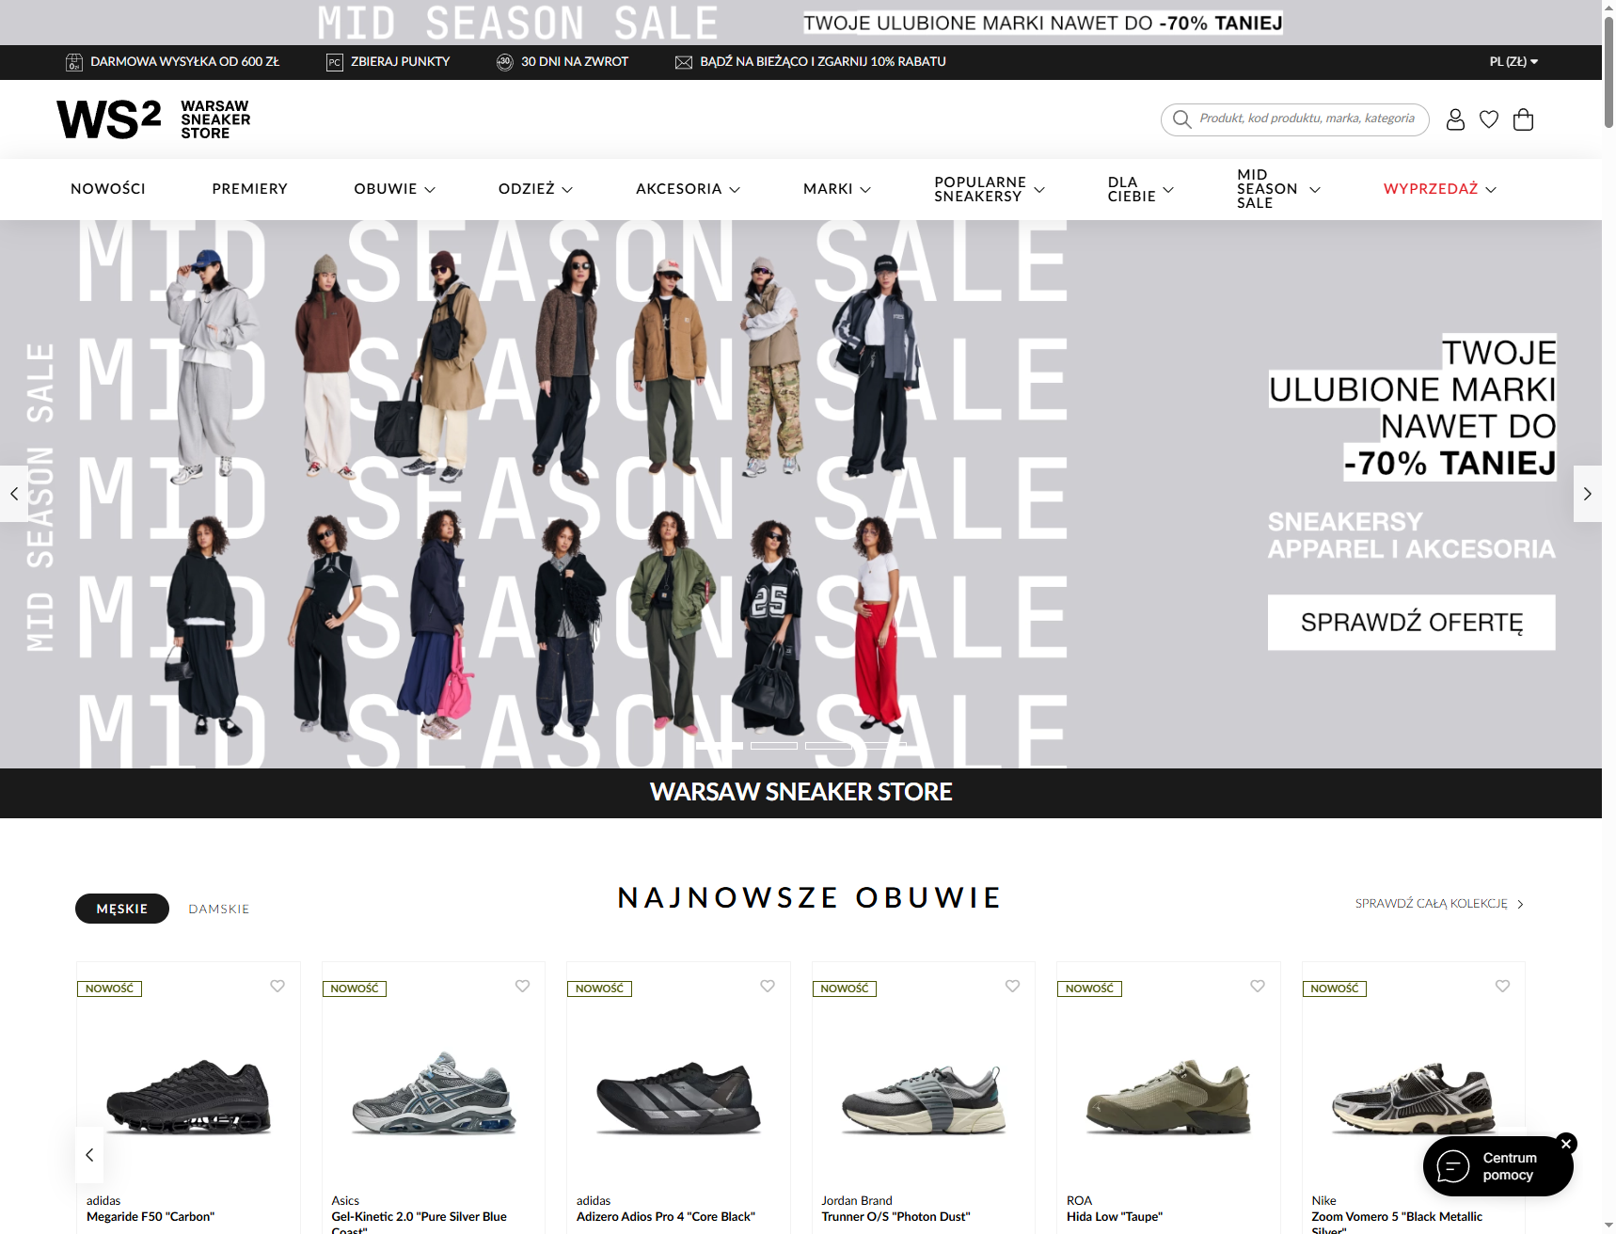Favorite the Nike Zoom Vomero 5
Screen dimensions: 1616x1234
[x=1502, y=986]
